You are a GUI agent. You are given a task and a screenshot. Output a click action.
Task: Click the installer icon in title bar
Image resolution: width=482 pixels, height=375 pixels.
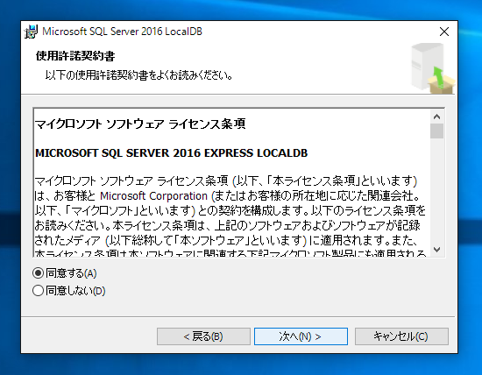pos(31,32)
